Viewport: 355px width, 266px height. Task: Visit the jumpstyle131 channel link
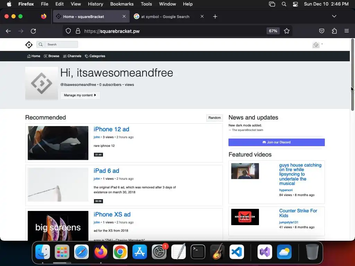[288, 222]
